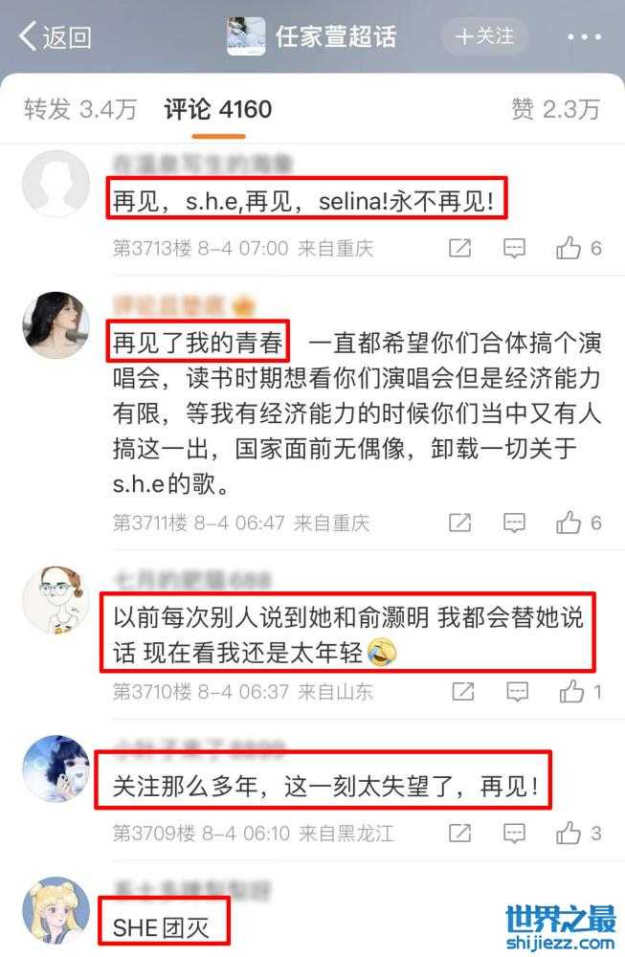Like the 第3710楼 comment with 1 like

580,692
